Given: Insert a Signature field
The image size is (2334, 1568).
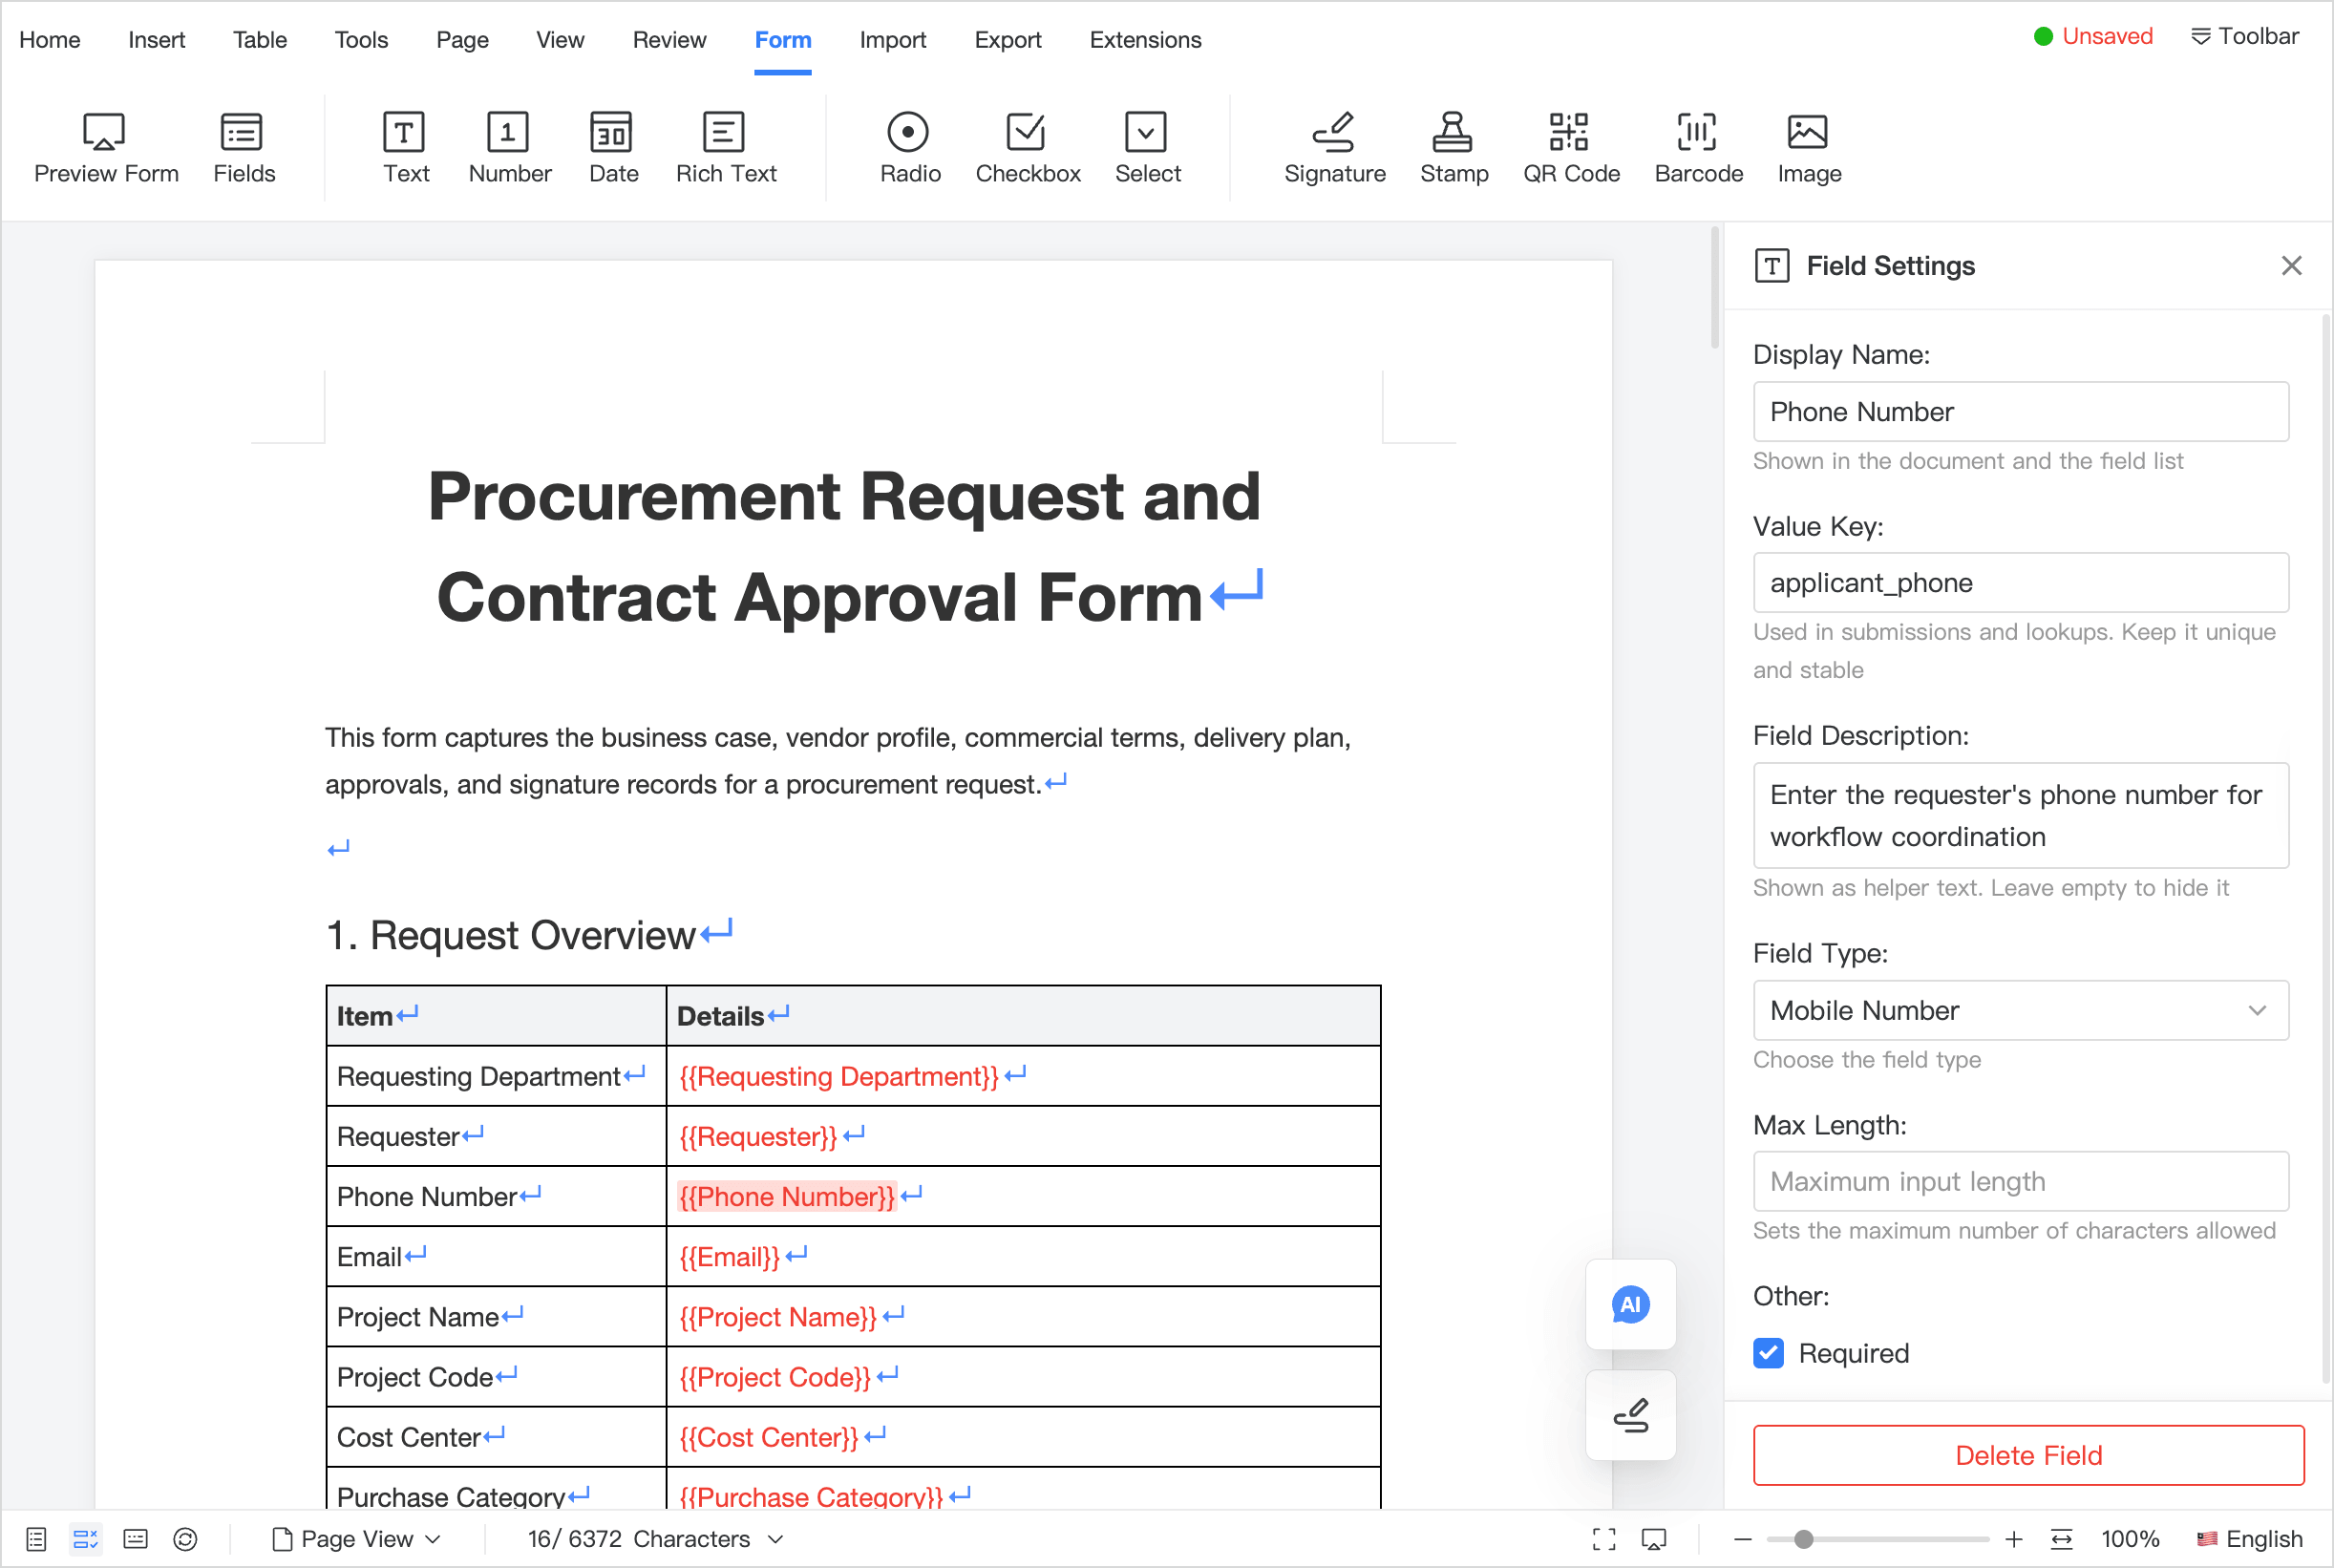Looking at the screenshot, I should point(1334,148).
